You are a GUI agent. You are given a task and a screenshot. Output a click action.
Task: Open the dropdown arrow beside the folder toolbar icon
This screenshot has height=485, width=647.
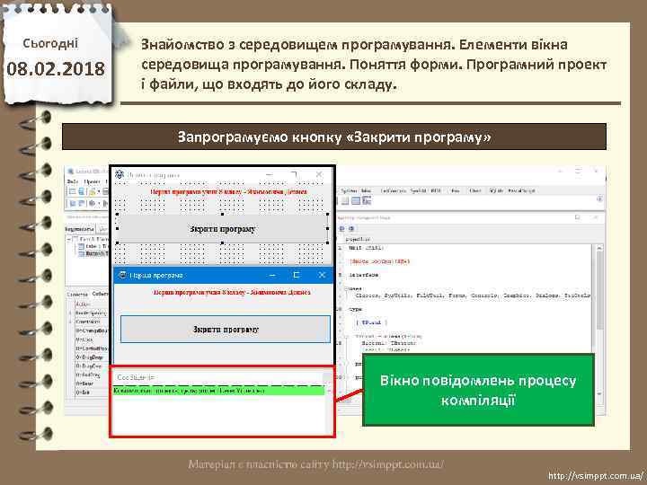(x=99, y=192)
